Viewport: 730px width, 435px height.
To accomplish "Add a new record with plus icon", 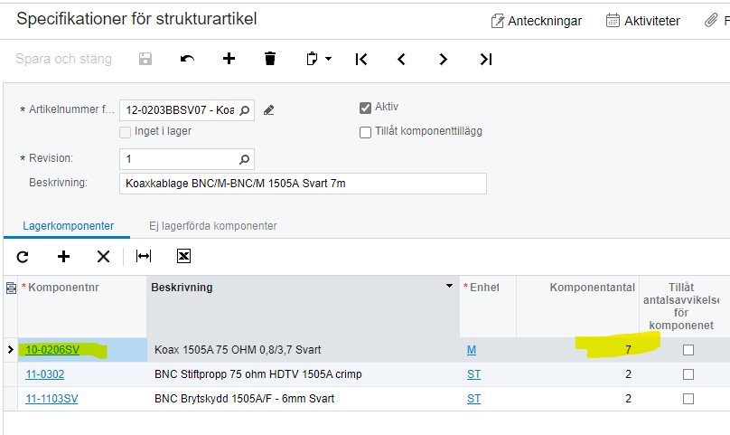I will (x=229, y=59).
